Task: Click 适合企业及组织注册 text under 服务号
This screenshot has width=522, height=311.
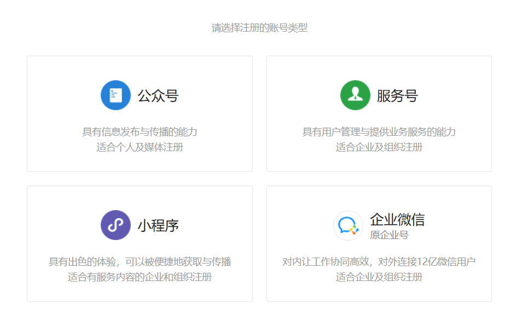Action: coord(379,147)
